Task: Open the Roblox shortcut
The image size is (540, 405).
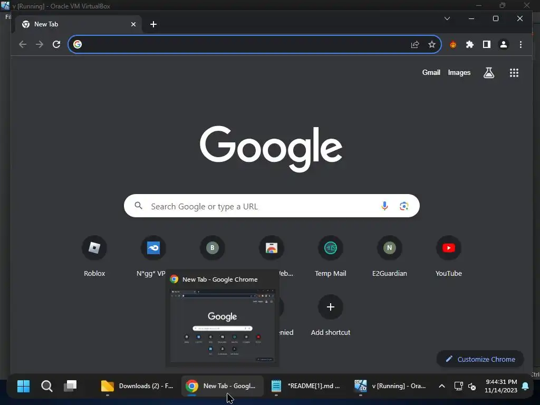Action: 94,256
